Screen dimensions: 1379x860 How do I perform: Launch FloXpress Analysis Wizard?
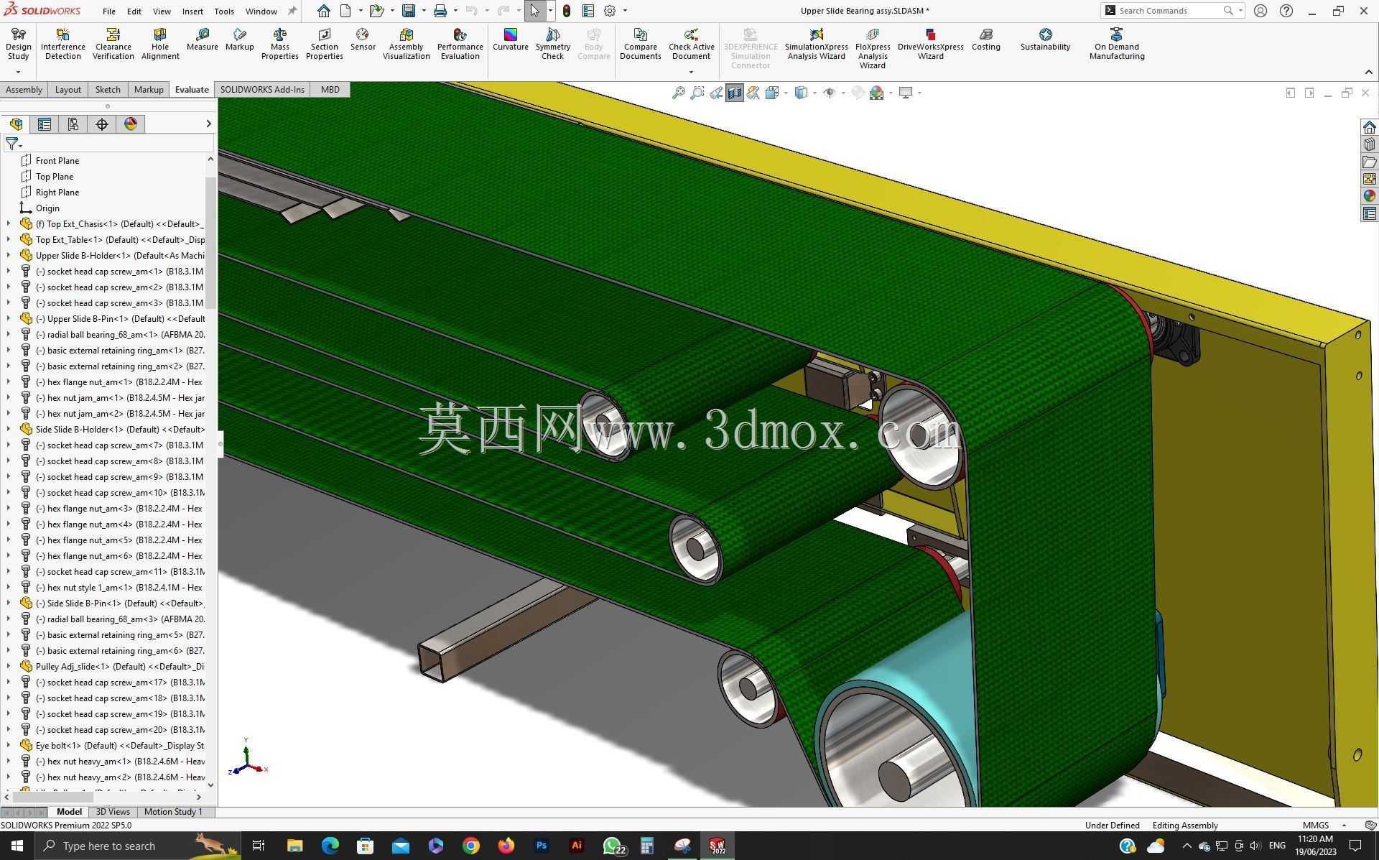pyautogui.click(x=872, y=49)
